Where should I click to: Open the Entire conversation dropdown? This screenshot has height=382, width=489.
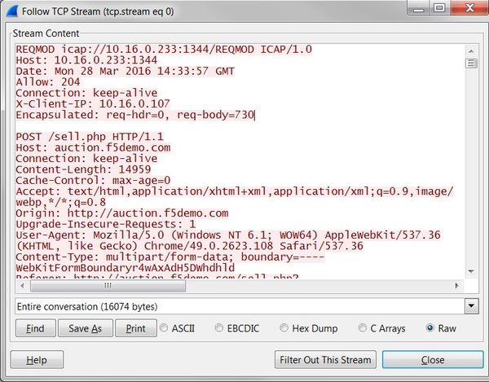[471, 306]
